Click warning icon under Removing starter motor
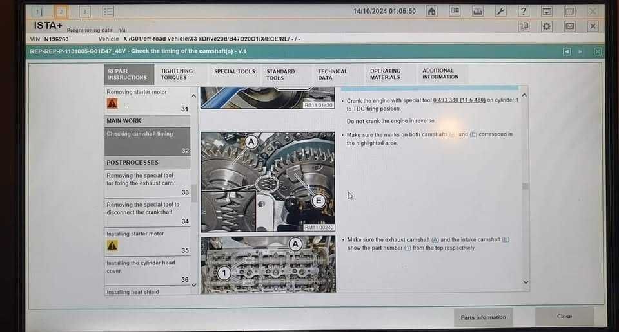This screenshot has width=619, height=332. click(x=112, y=103)
